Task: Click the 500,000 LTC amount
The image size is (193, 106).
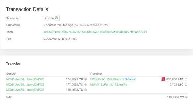Action: 175,79
